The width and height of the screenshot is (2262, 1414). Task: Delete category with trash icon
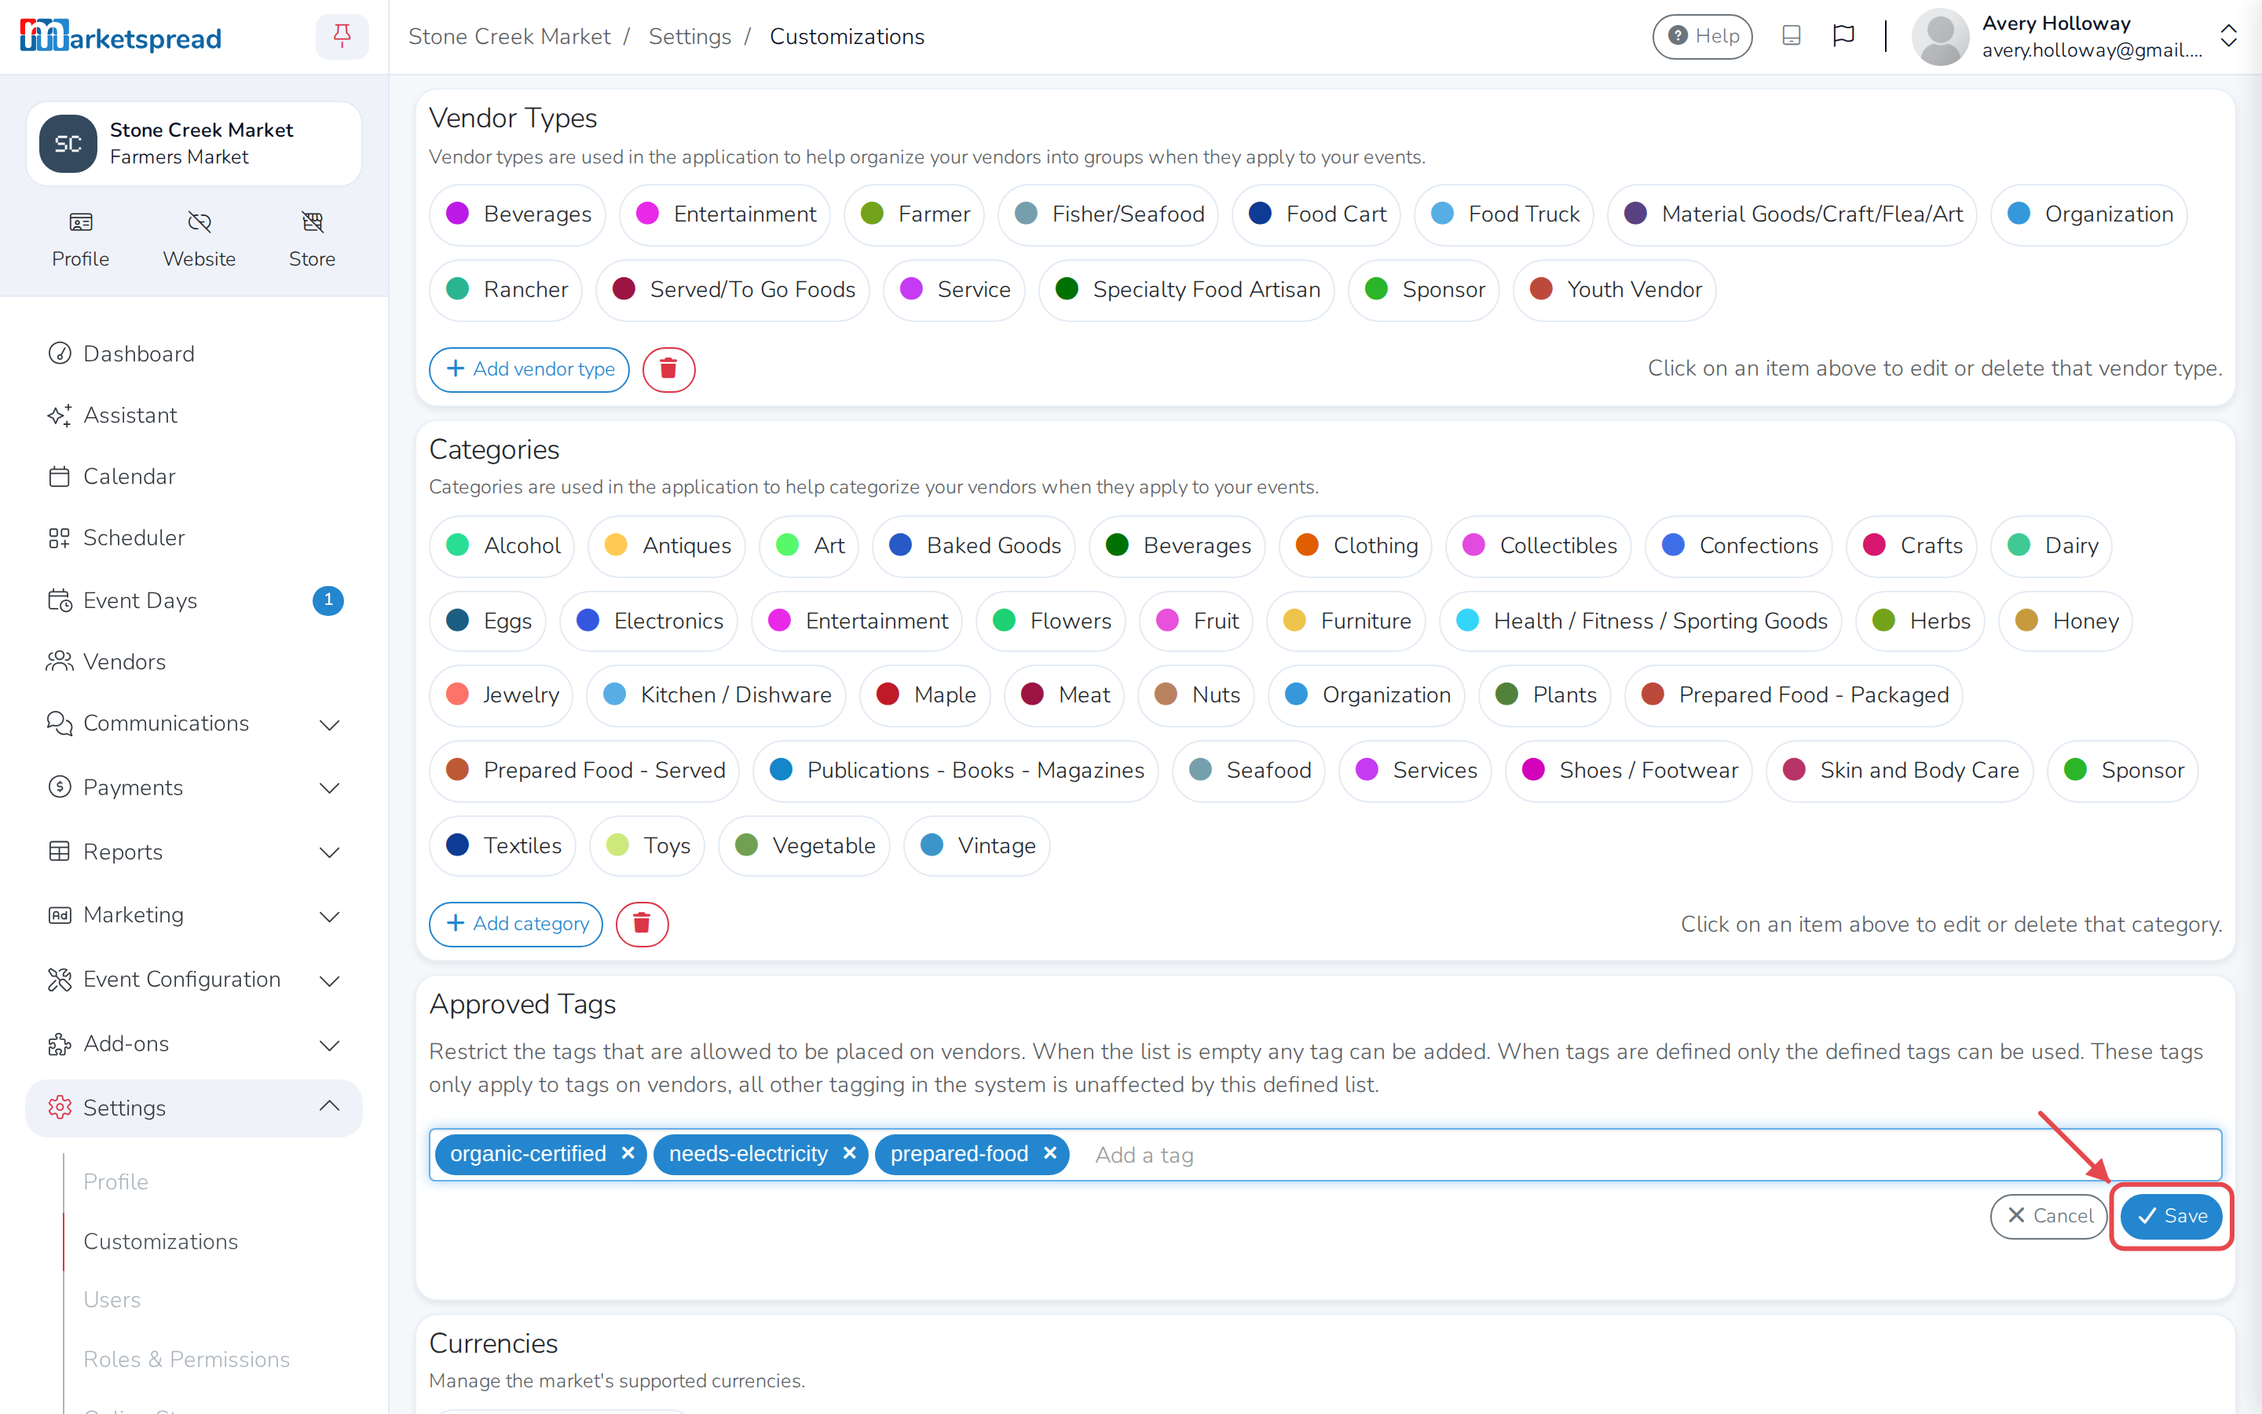point(642,924)
